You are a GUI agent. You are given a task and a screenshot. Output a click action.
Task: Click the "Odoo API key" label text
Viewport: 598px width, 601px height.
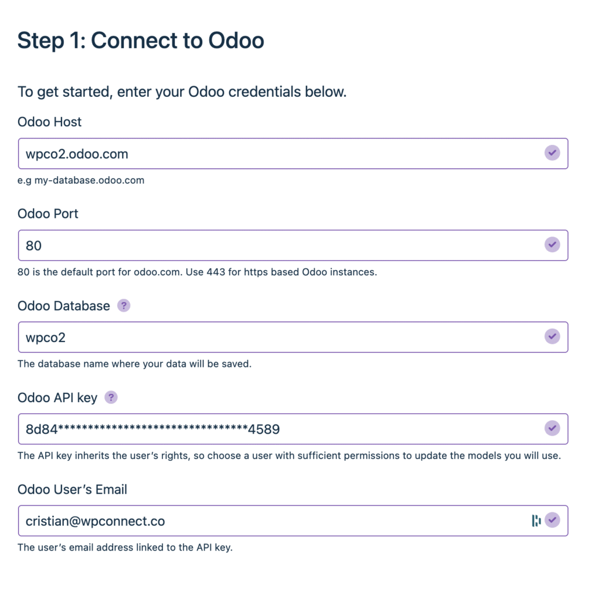click(57, 397)
